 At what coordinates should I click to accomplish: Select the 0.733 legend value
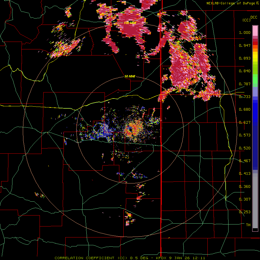click(245, 97)
